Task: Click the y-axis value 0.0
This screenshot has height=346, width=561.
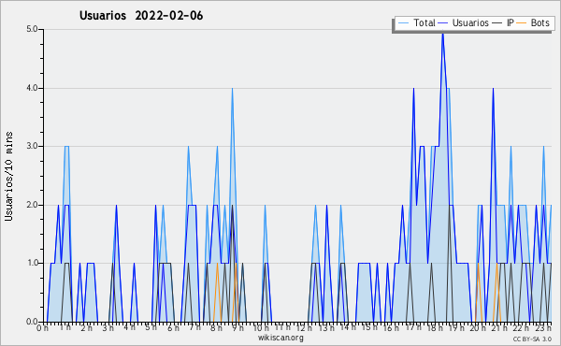Action: [32, 322]
